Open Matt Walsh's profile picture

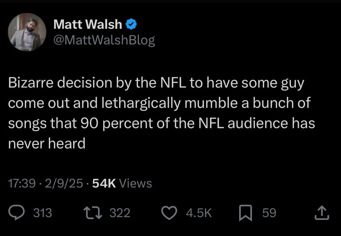(x=27, y=32)
